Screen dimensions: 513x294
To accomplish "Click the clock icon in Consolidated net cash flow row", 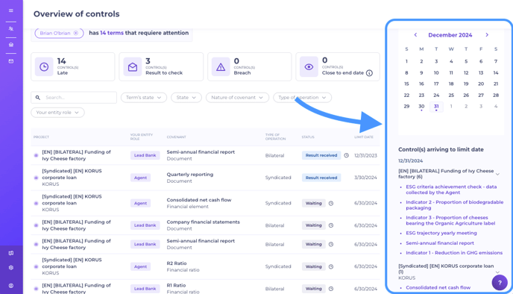I will [331, 203].
